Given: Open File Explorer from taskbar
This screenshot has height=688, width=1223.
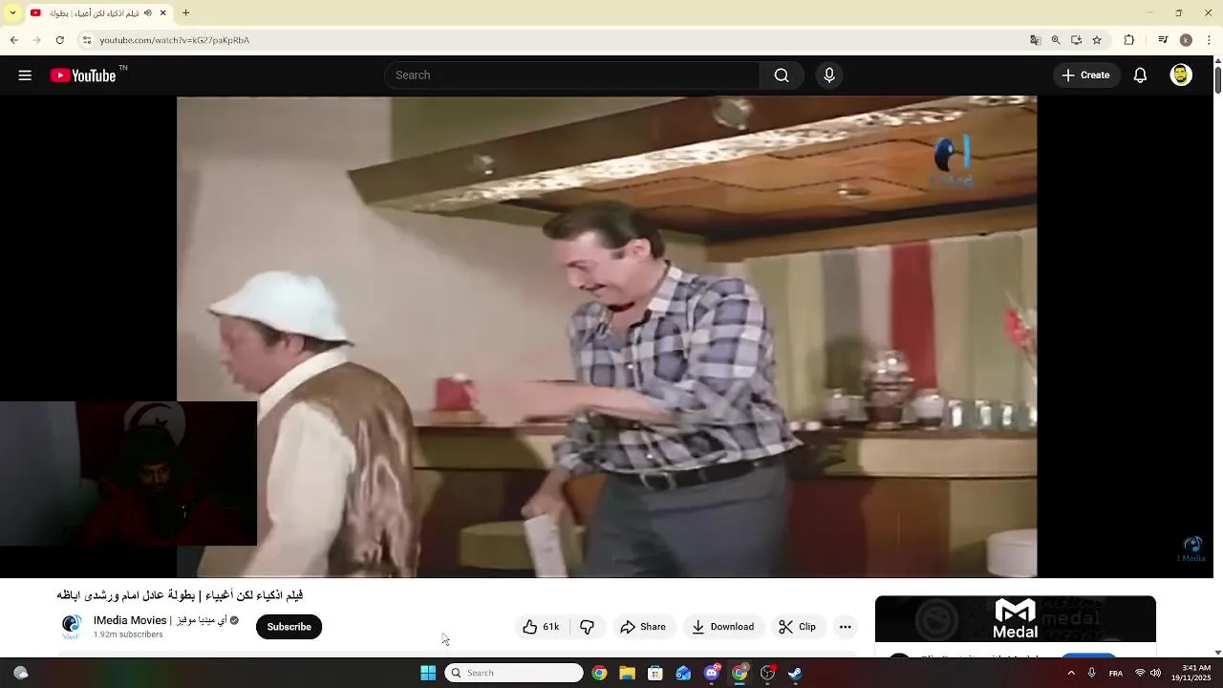Looking at the screenshot, I should tap(627, 673).
